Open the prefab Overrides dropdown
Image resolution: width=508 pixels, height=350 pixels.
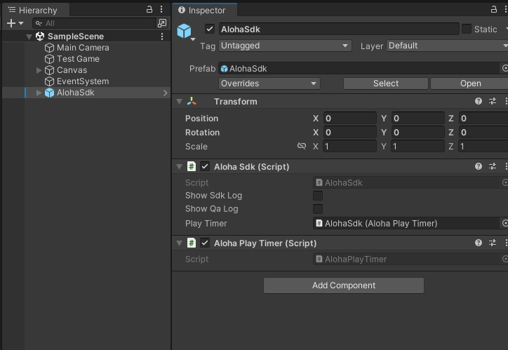pyautogui.click(x=269, y=83)
